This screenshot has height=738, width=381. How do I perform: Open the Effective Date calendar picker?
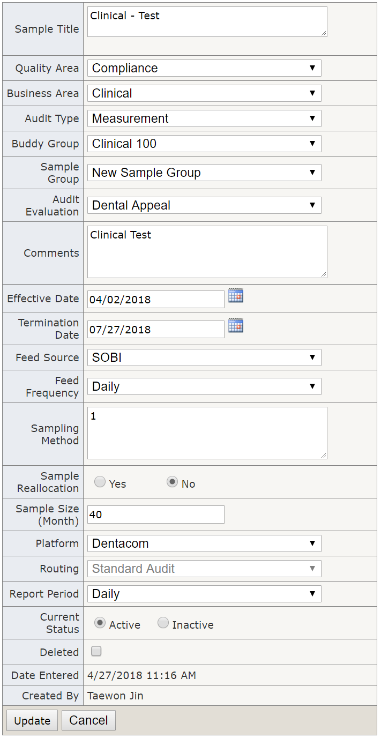[x=236, y=295]
